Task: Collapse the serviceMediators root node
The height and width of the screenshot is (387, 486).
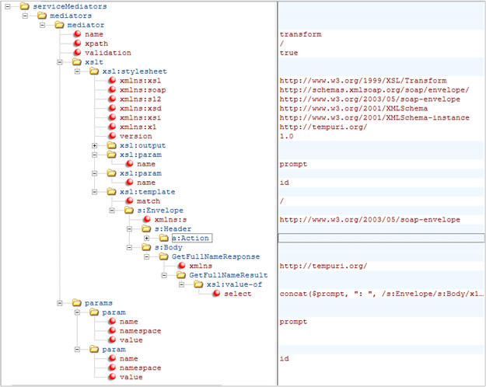Action: [x=8, y=6]
